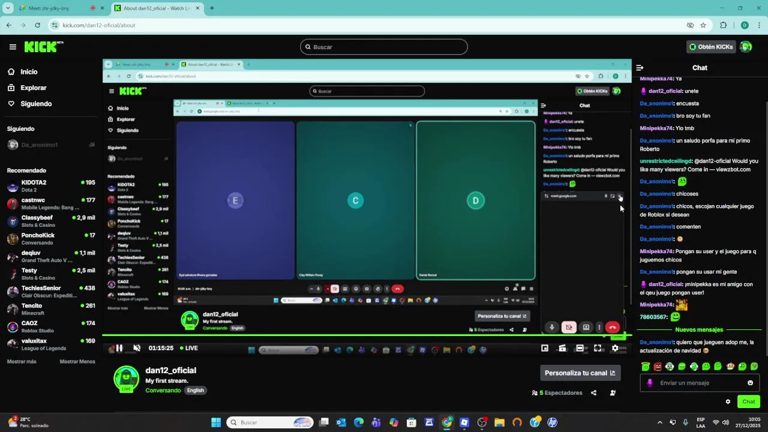Open the user profile avatar menu

pos(746,47)
